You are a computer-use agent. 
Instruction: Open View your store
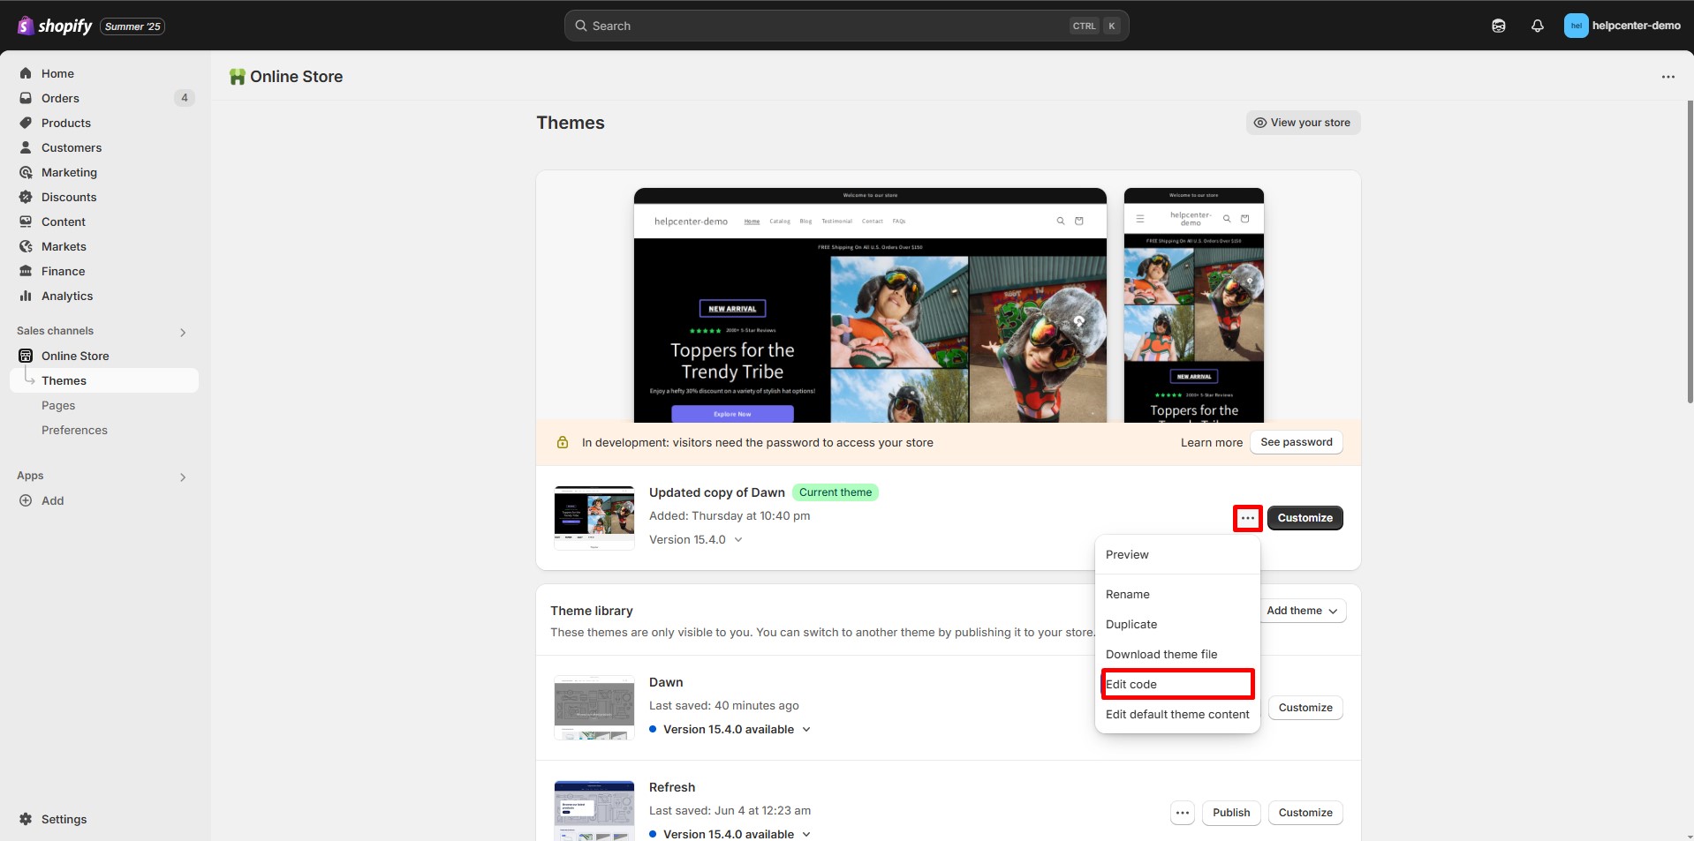pyautogui.click(x=1302, y=122)
